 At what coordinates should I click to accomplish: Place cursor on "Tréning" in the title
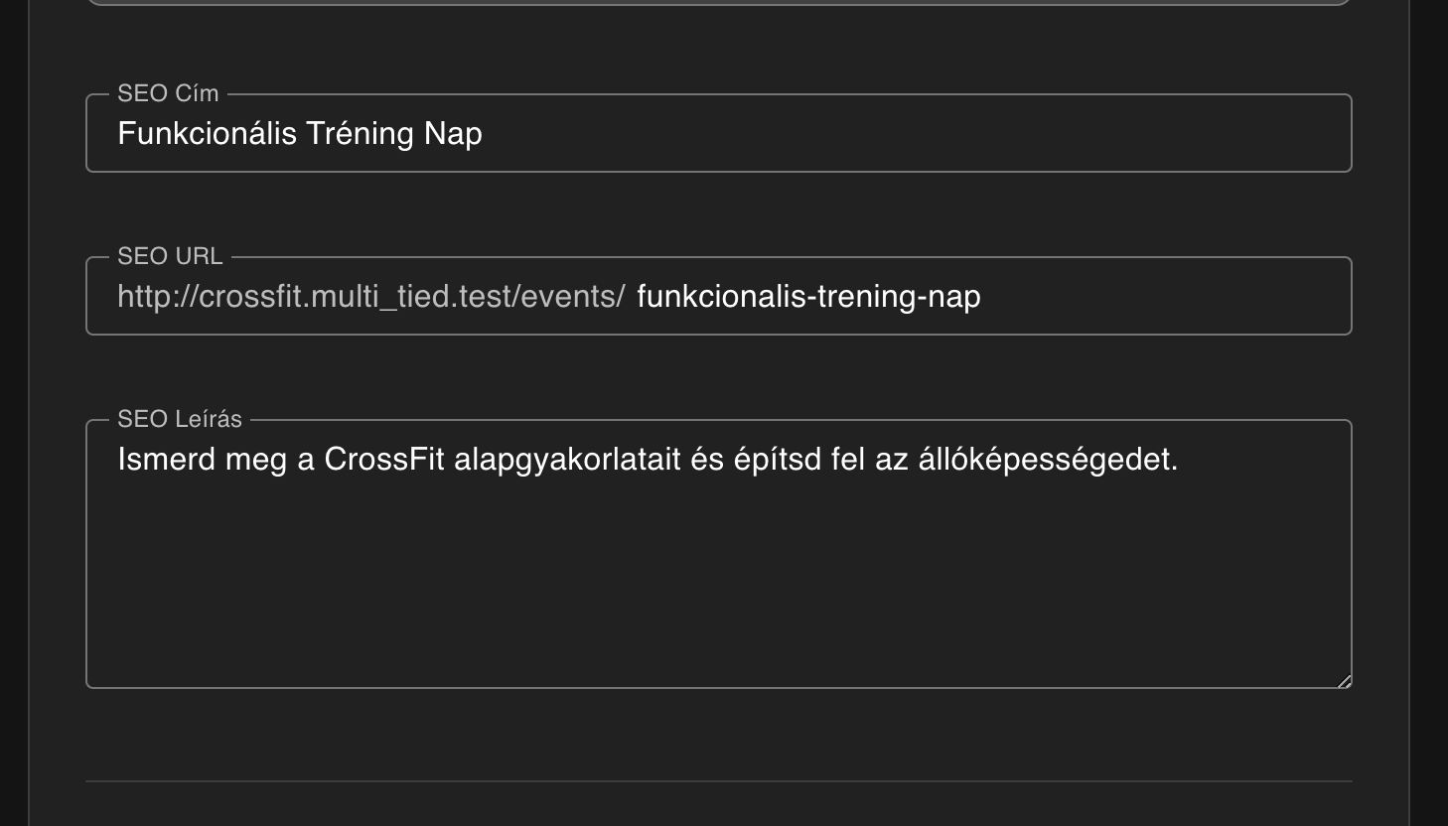(360, 134)
